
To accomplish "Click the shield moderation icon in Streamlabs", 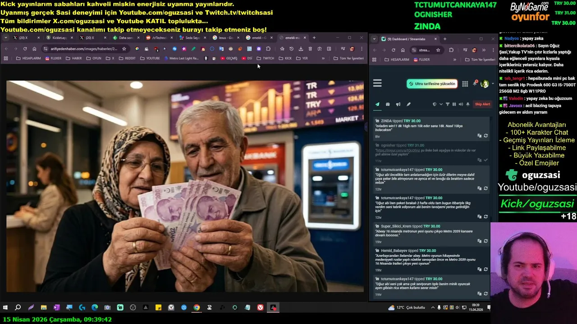I will (435, 104).
